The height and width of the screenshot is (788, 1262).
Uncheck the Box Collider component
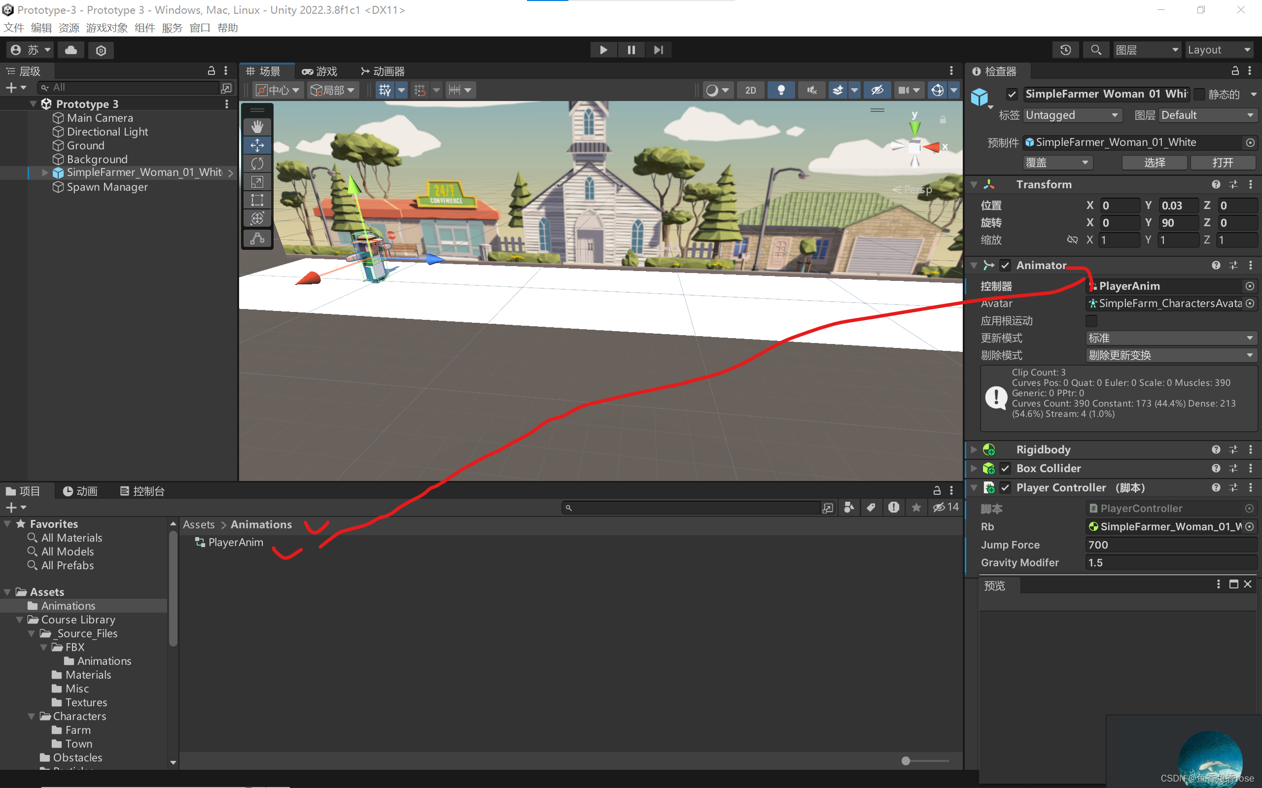[1005, 468]
